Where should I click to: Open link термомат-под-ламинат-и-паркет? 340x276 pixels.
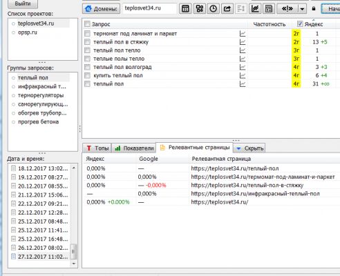pyautogui.click(x=263, y=177)
